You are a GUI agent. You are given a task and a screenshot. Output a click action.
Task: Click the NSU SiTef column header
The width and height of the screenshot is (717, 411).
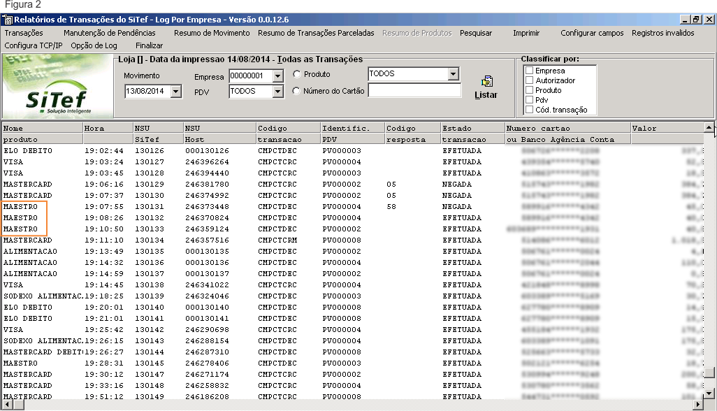[x=158, y=134]
